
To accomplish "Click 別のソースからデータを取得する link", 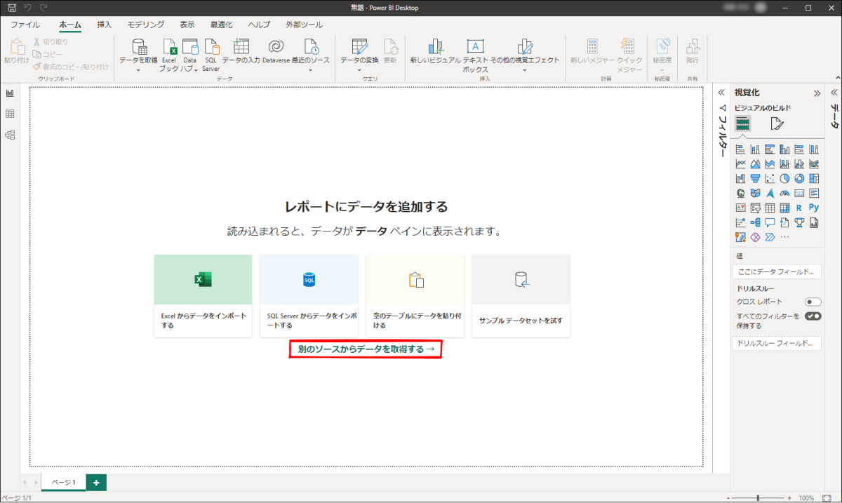I will tap(366, 349).
